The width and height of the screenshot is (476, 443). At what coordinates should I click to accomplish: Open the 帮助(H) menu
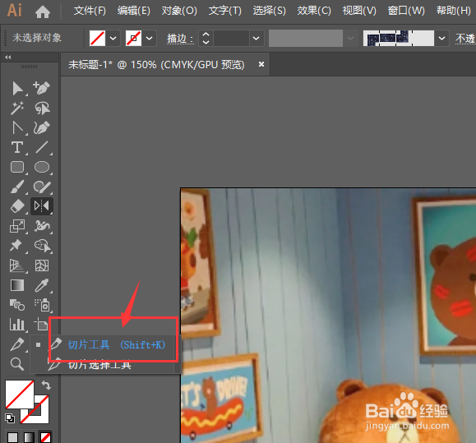(x=454, y=11)
